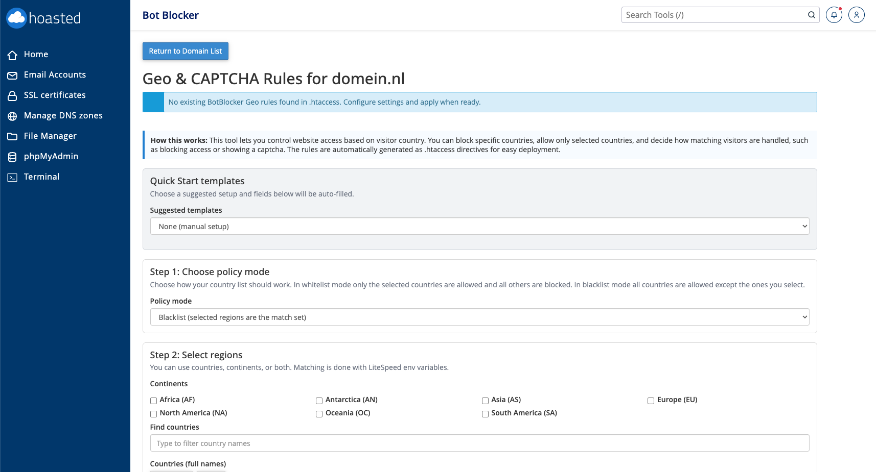Check the Antarctica (AN) box

(x=319, y=401)
